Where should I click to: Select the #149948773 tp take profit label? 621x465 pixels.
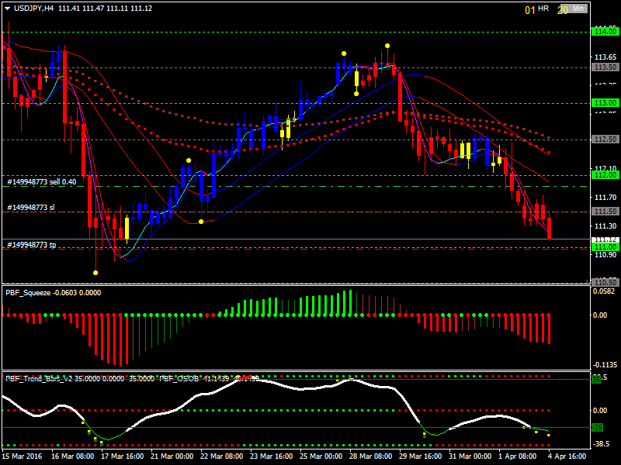pyautogui.click(x=32, y=245)
